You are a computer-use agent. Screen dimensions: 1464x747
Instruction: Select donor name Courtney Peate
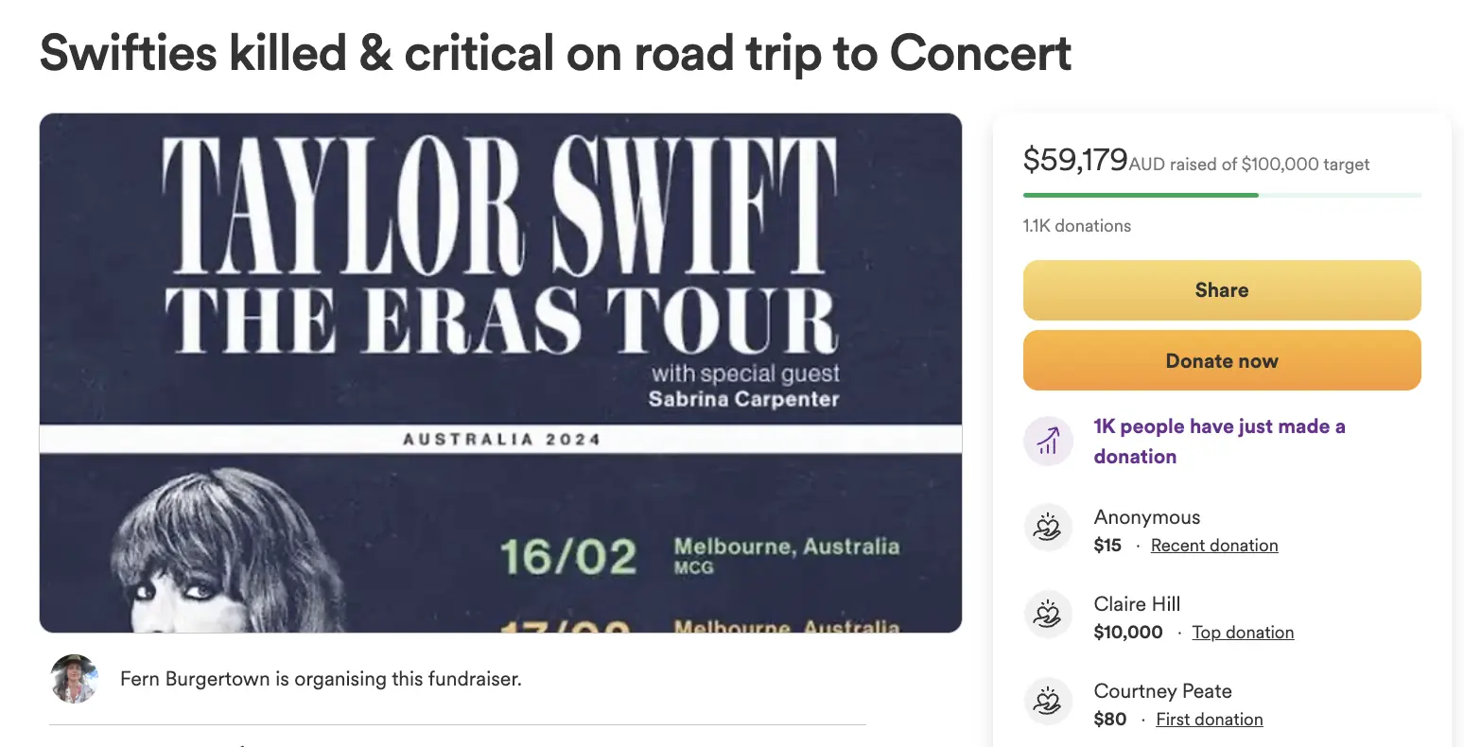point(1162,691)
